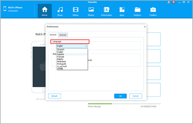Viewport: 193px width, 124px height.
Task: Go to the Videos section
Action: coord(75,11)
